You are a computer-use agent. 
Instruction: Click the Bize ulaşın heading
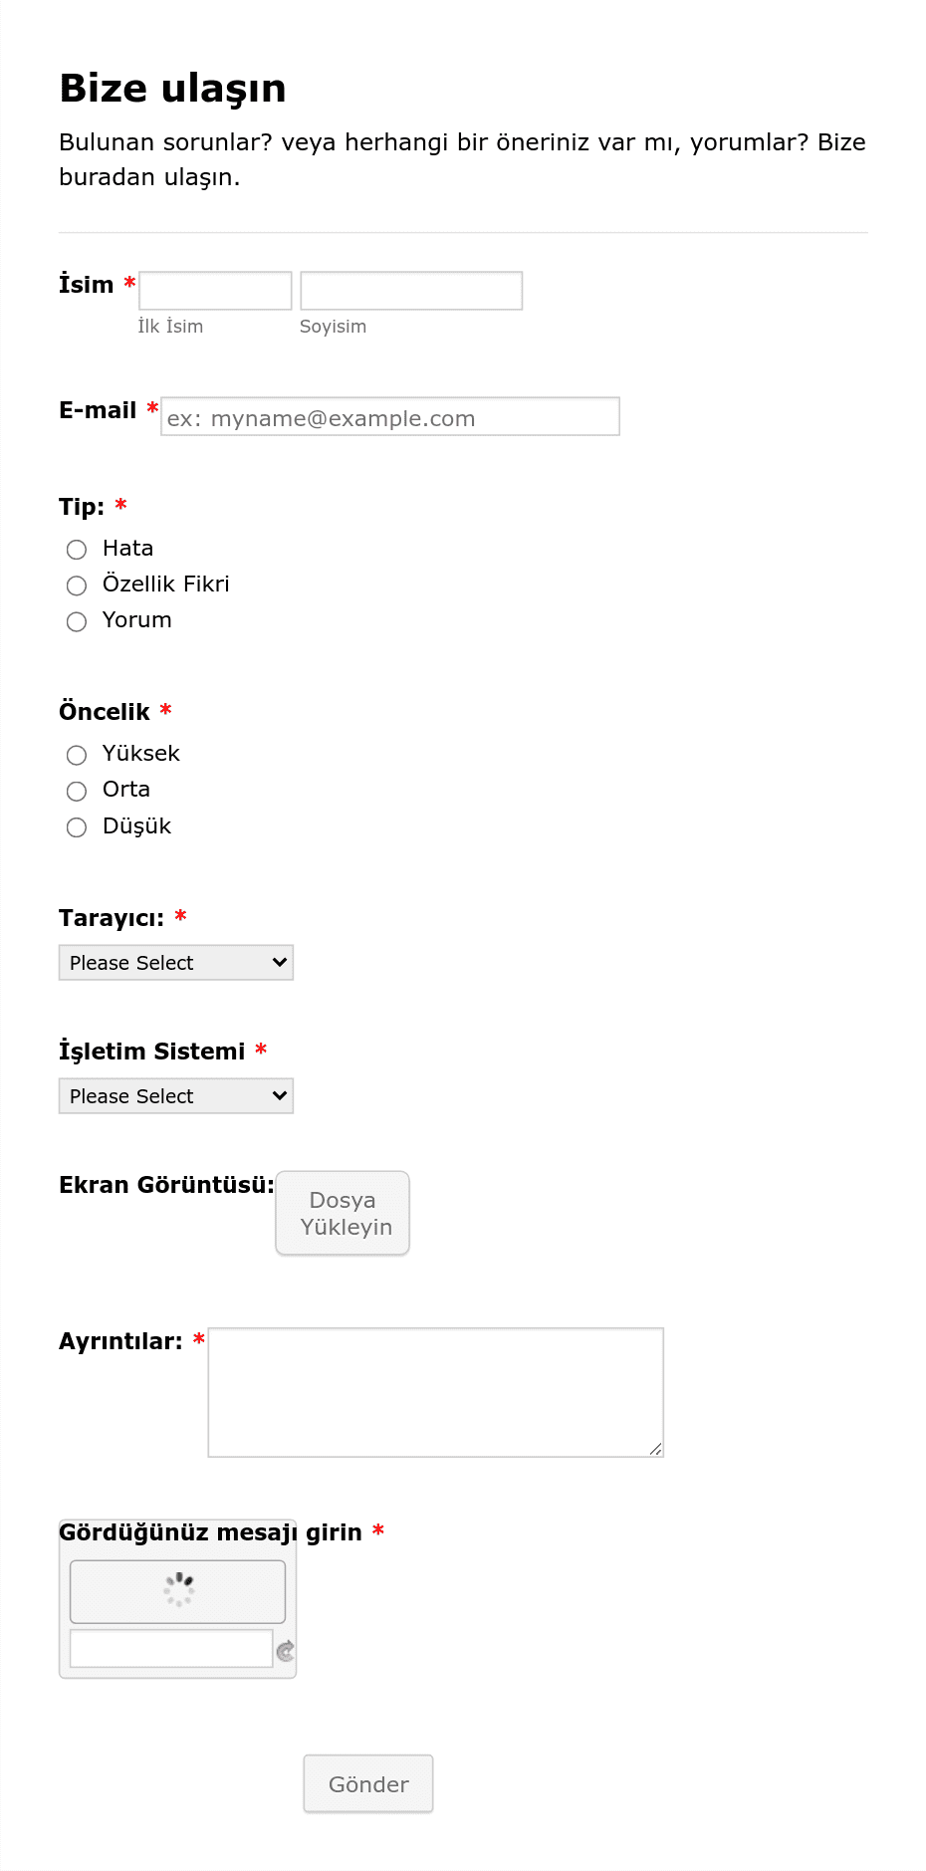173,89
